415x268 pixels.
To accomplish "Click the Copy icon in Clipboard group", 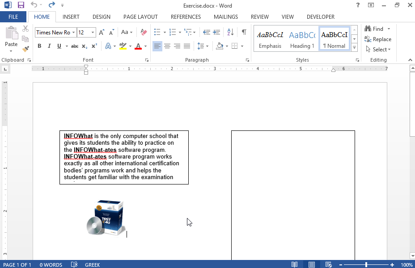I will 25,39.
